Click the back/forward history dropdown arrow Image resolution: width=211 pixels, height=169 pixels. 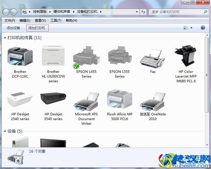[x=19, y=12]
